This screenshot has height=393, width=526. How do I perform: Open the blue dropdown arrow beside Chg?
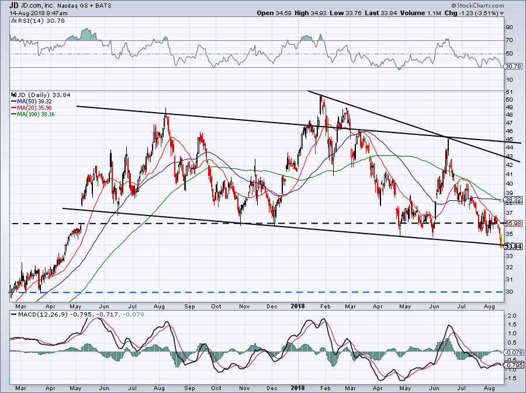(x=502, y=13)
